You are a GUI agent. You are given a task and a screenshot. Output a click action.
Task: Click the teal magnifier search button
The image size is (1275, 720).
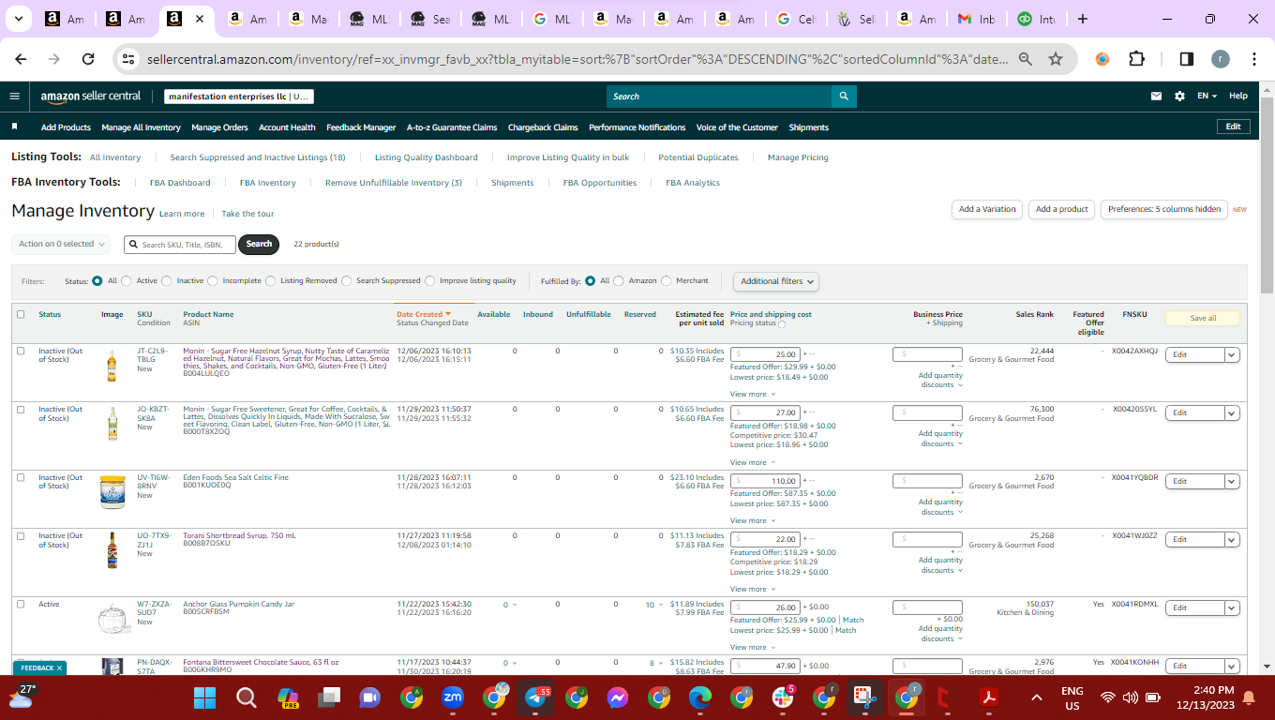[x=844, y=96]
